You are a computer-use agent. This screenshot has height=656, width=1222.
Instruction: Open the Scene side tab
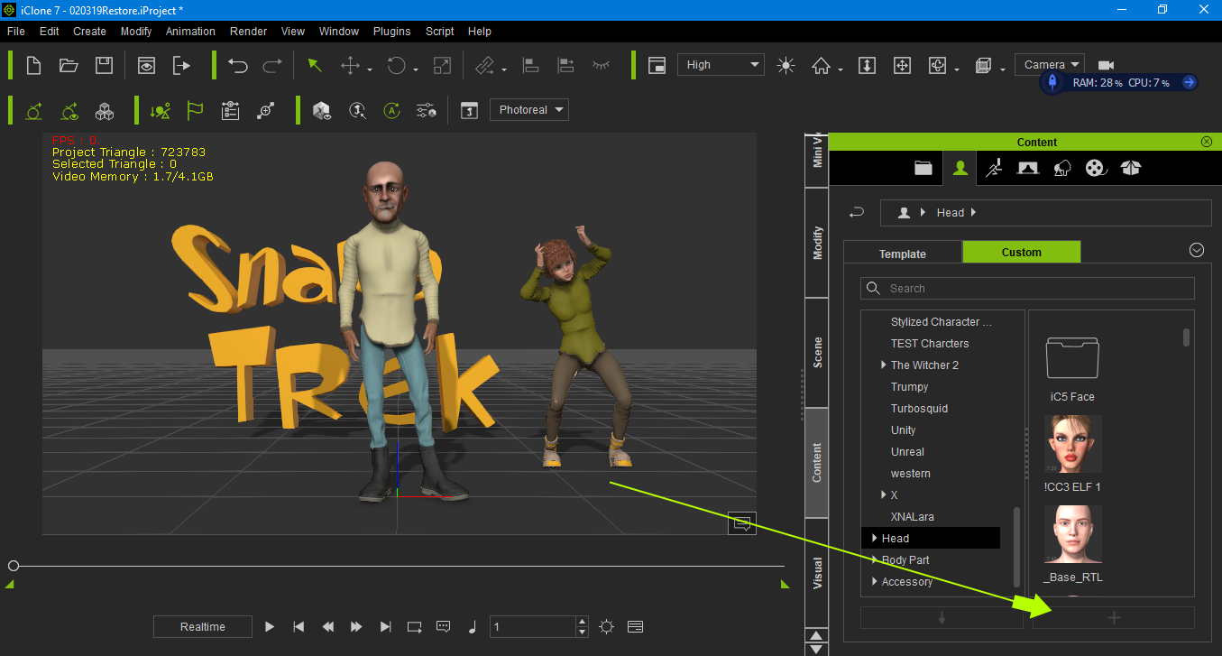tap(817, 353)
